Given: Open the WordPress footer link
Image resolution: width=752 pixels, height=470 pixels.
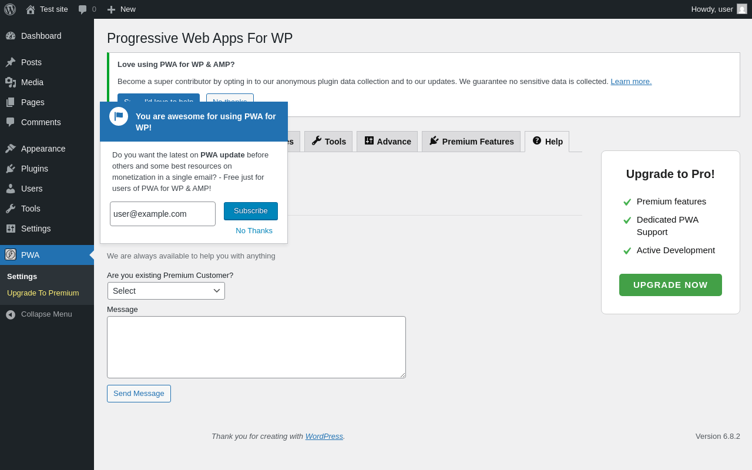Looking at the screenshot, I should (x=324, y=436).
